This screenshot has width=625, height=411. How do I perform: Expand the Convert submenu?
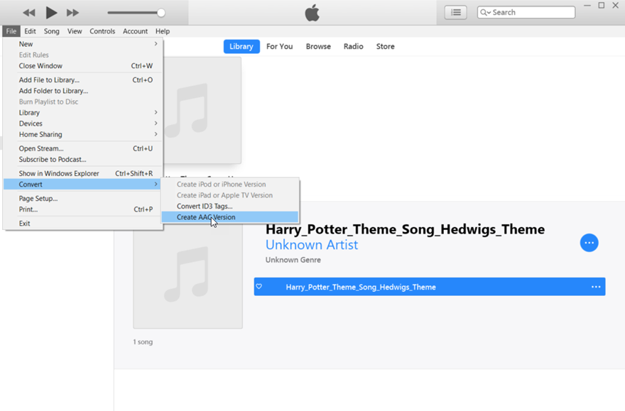click(83, 184)
